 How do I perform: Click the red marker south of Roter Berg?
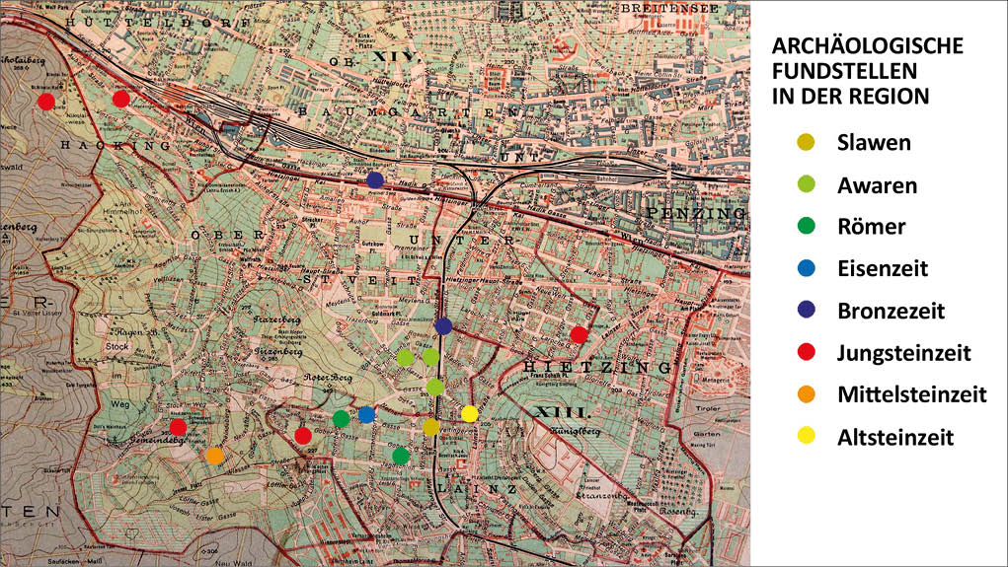pos(303,436)
